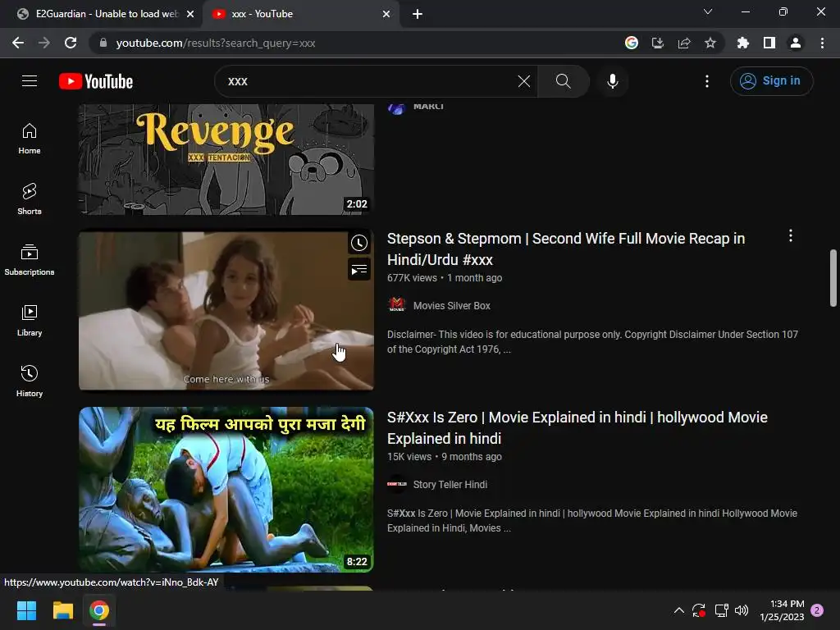Open History in the sidebar
The image size is (840, 630).
pos(30,381)
